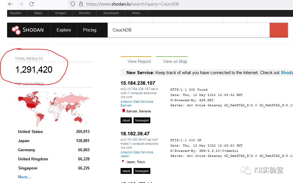The image size is (293, 183).
Task: Select the Germany count 66,865
Action: tap(84, 150)
